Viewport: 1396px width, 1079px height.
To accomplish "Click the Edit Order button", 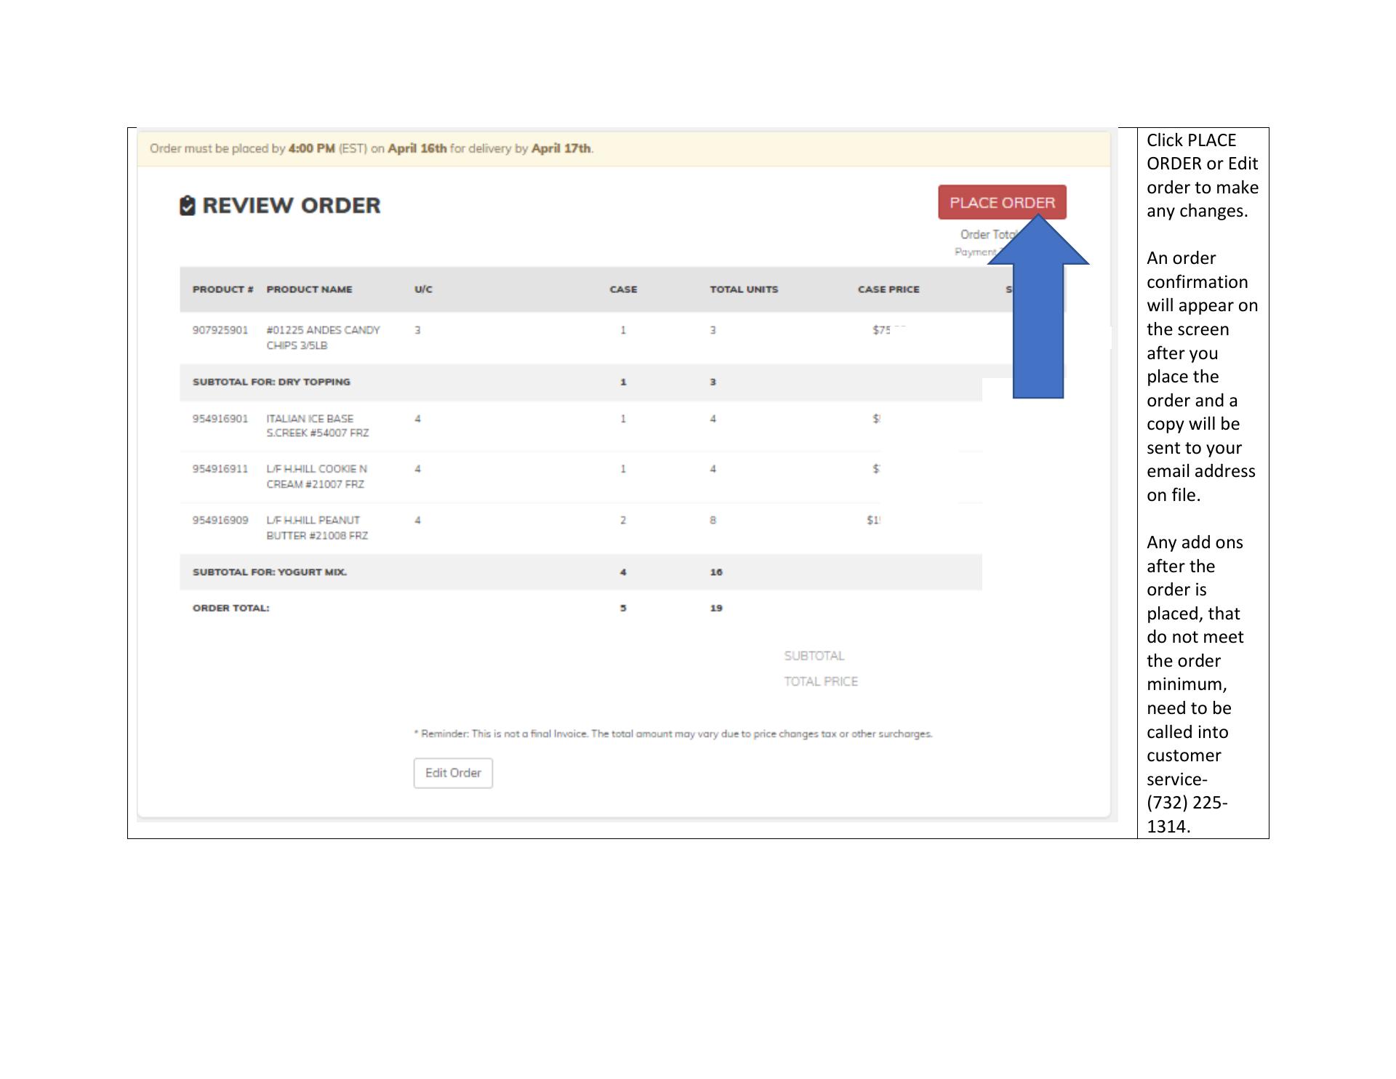I will coord(453,773).
